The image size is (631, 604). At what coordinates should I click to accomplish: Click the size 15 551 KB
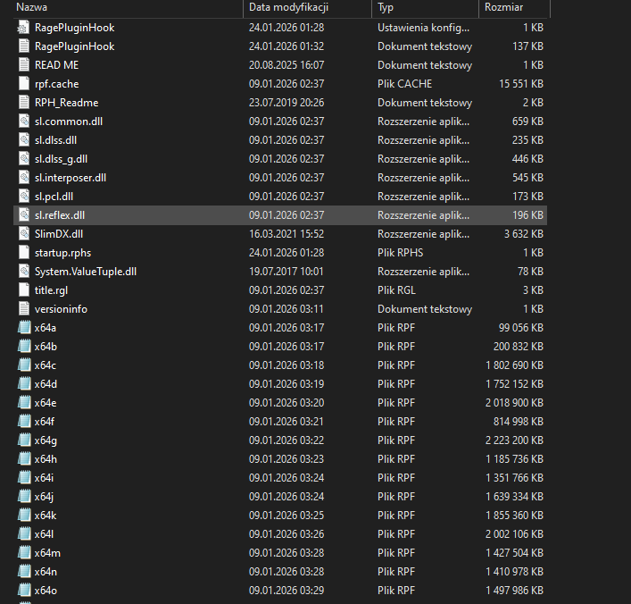coord(521,84)
